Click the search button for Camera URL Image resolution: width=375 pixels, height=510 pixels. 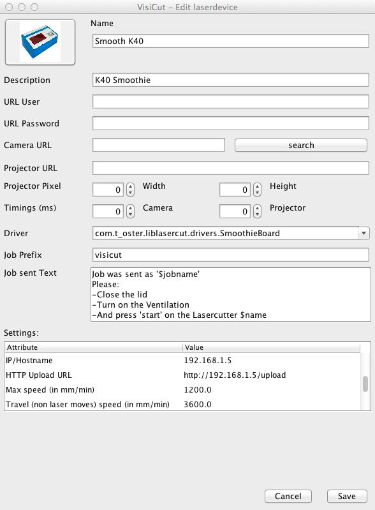301,145
